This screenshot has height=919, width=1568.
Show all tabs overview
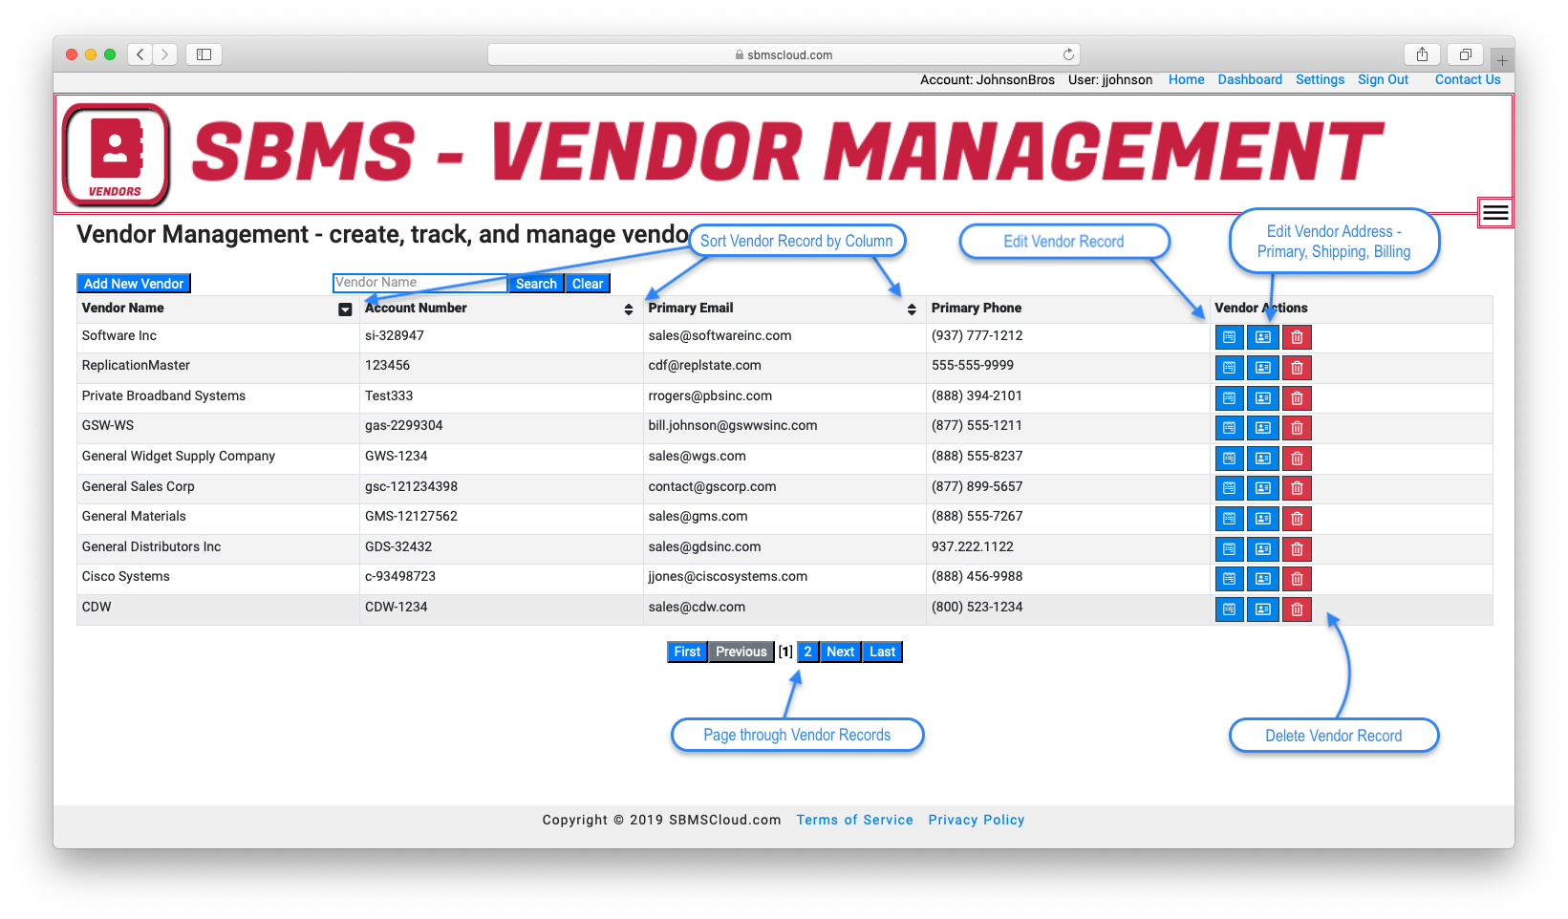1465,54
